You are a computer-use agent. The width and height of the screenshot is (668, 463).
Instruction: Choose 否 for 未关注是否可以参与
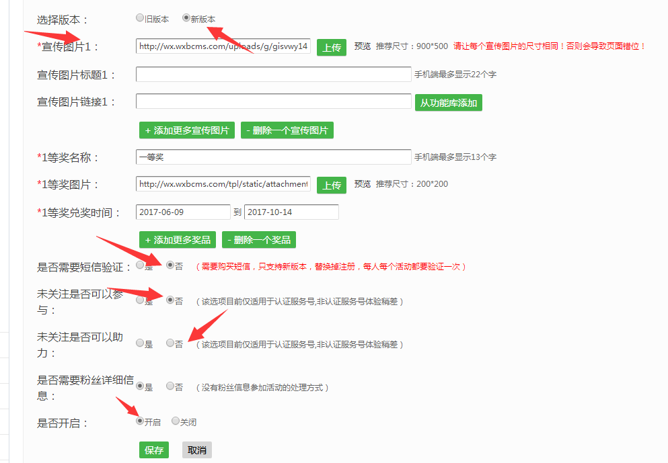click(170, 300)
